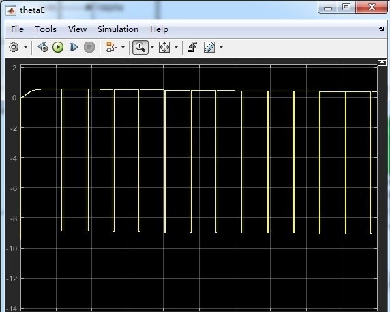The width and height of the screenshot is (390, 312).
Task: Click the dock scope arrow in the menu bar
Action: [382, 29]
